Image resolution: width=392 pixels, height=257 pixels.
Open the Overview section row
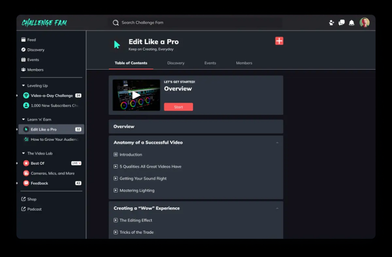(196, 126)
